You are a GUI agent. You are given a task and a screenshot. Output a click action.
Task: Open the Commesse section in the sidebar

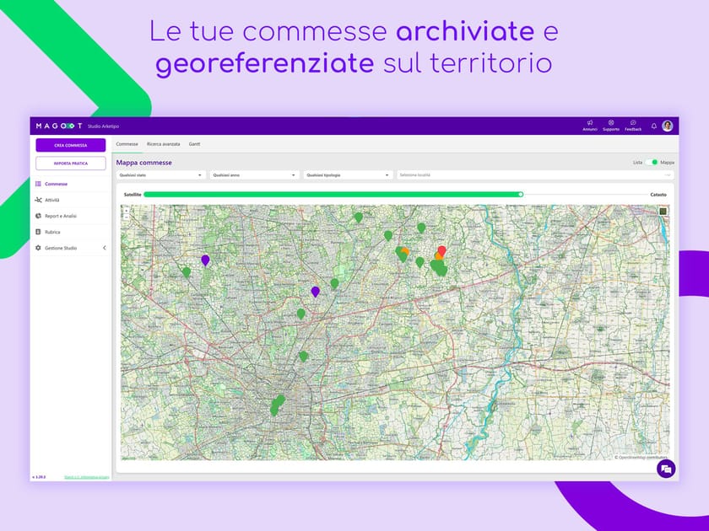pyautogui.click(x=55, y=182)
